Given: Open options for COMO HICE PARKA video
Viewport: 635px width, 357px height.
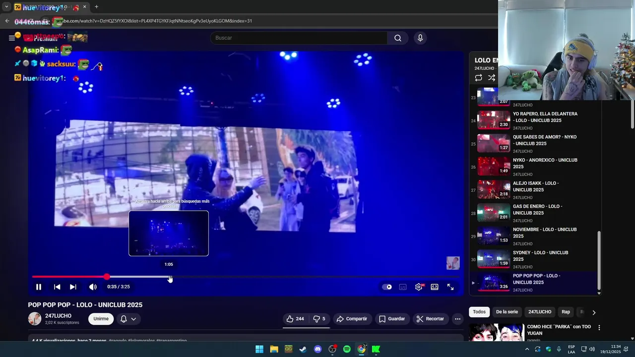Looking at the screenshot, I should coord(599,328).
